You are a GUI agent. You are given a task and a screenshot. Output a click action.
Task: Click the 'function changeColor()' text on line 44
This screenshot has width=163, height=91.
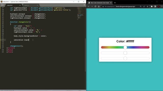point(20,22)
